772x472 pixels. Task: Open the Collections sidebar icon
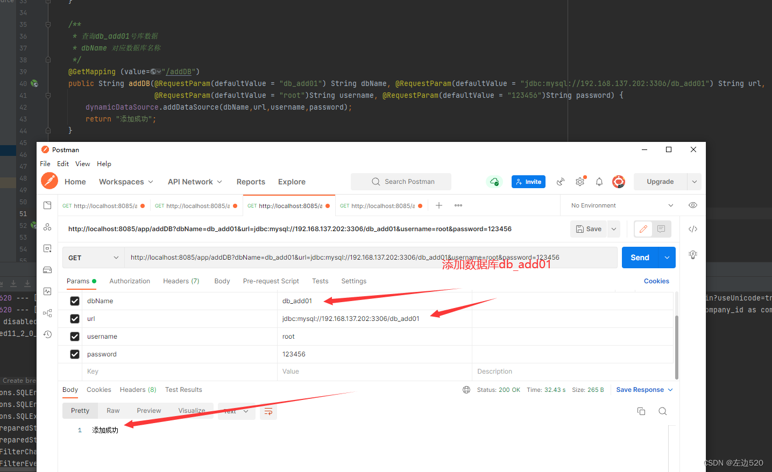point(47,205)
